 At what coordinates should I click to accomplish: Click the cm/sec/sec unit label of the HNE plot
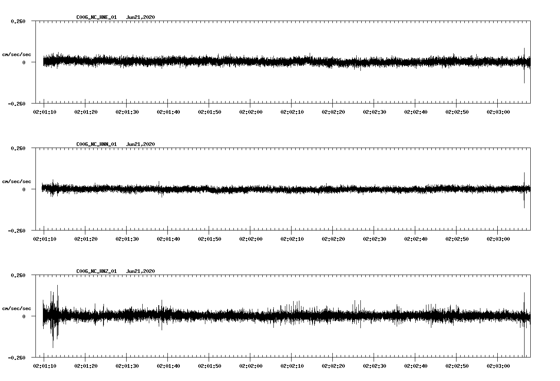click(x=16, y=54)
